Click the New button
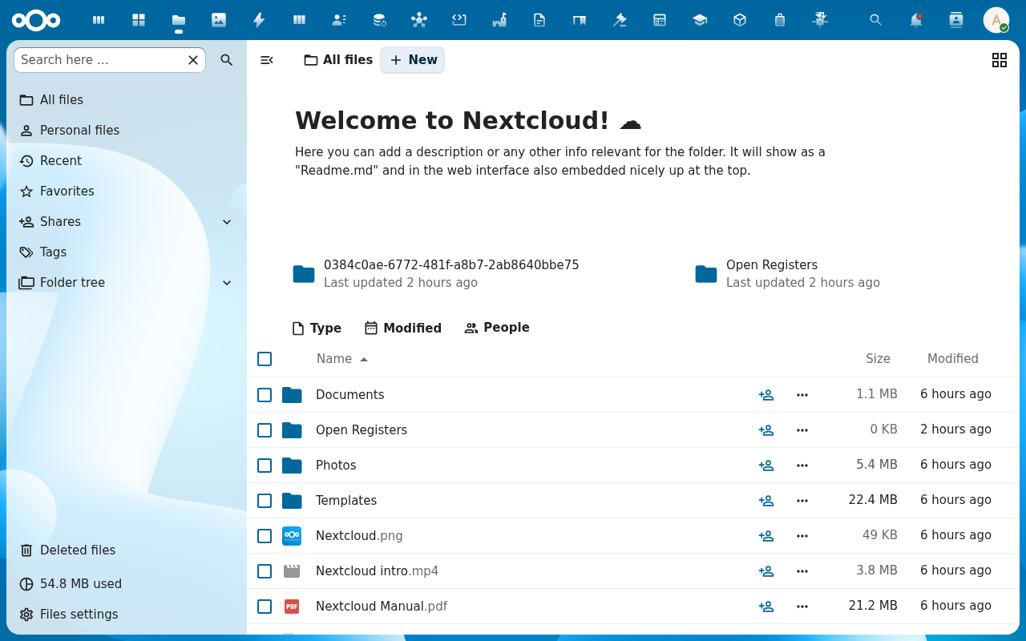 pyautogui.click(x=413, y=60)
